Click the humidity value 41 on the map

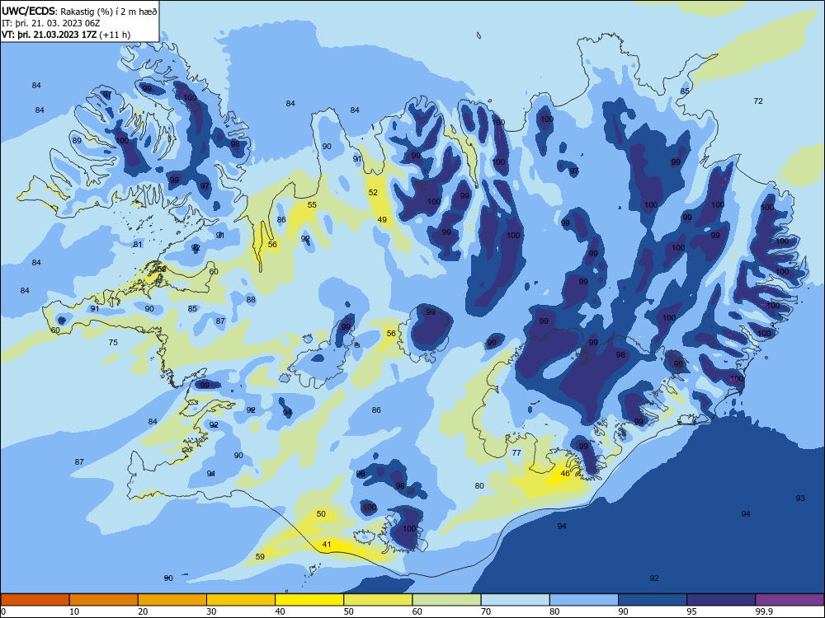coord(326,545)
